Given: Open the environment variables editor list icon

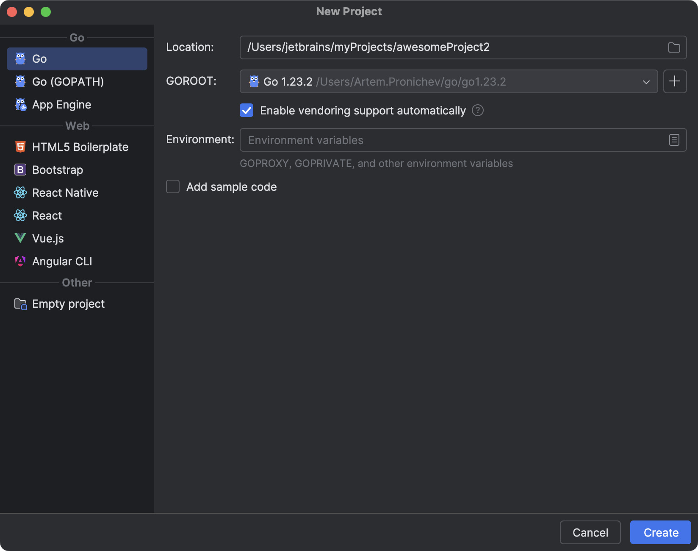Looking at the screenshot, I should tap(674, 140).
